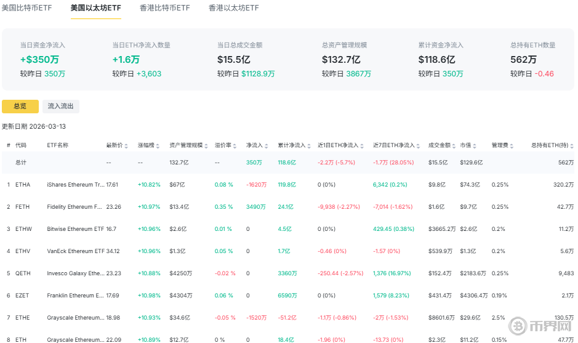This screenshot has height=343, width=578.
Task: Click the 当日总成交金额 value $15.5亿
Action: click(x=234, y=59)
